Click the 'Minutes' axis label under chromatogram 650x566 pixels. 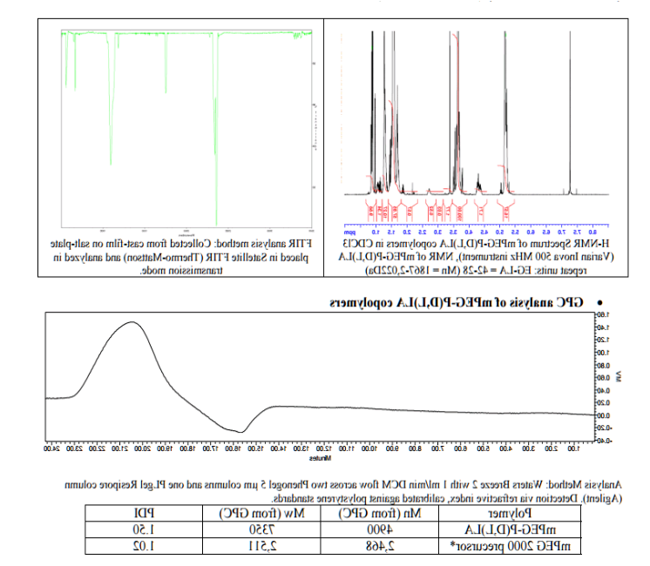(x=320, y=458)
